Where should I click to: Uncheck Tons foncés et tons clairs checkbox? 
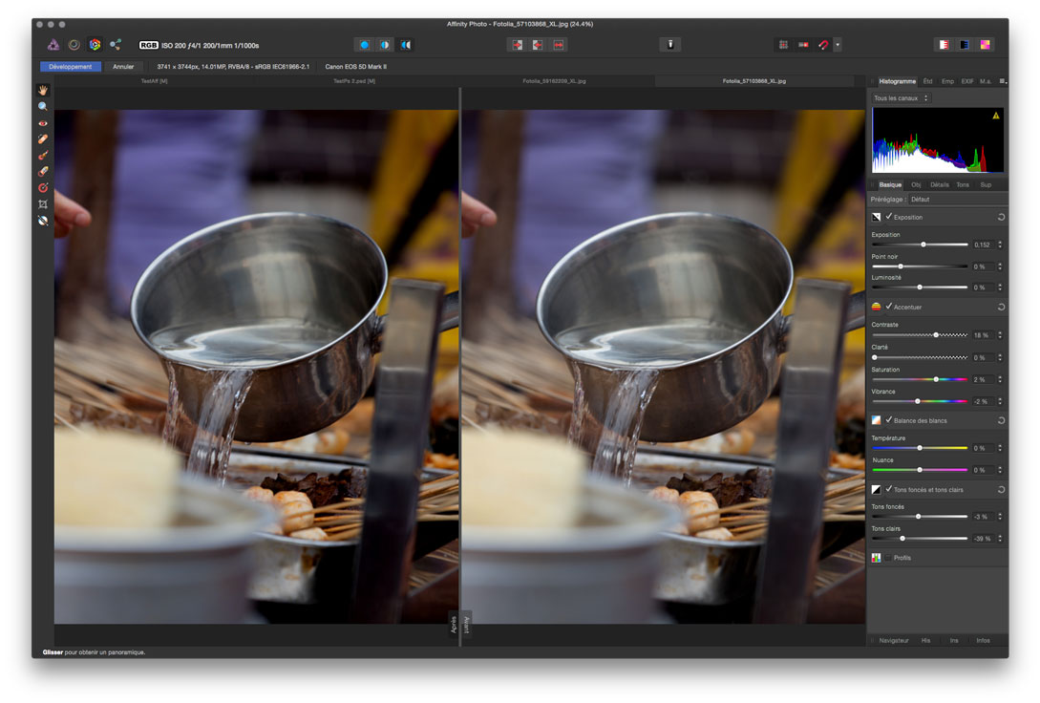pyautogui.click(x=889, y=489)
